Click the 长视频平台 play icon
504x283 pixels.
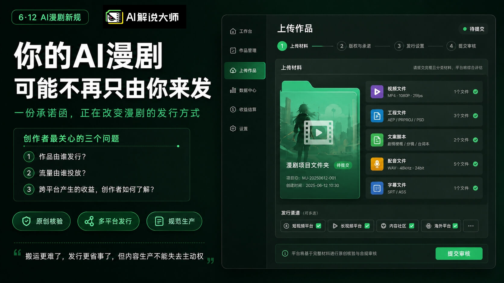point(335,226)
